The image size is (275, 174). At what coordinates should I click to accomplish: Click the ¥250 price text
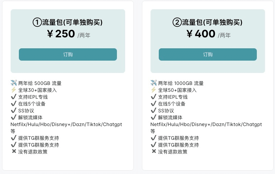[x=61, y=34]
